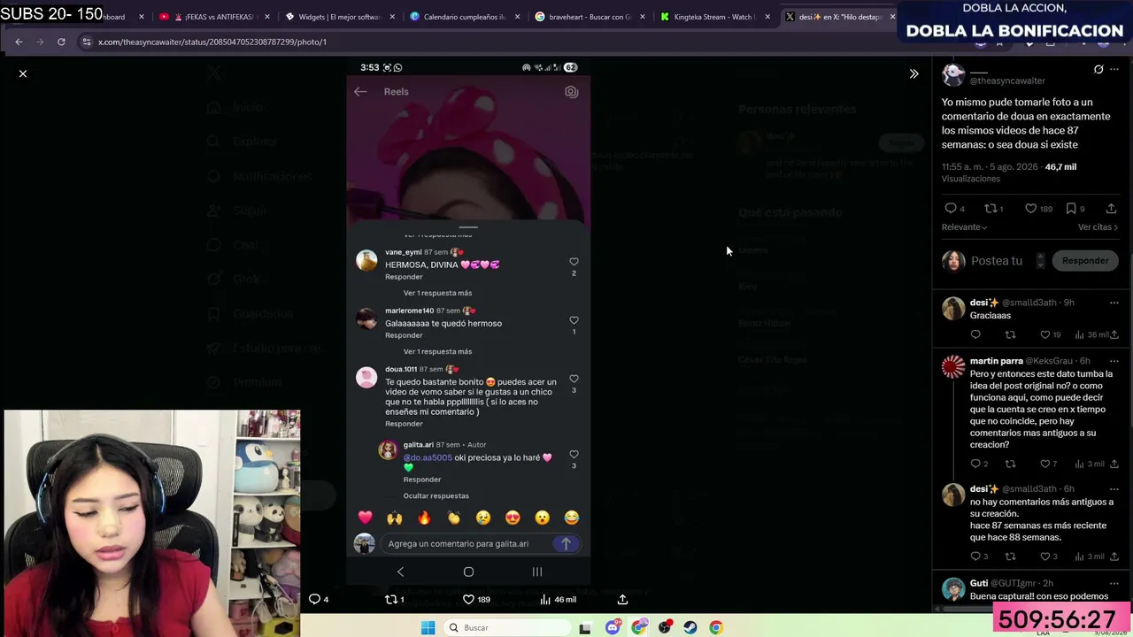Screen dimensions: 1133x637
Task: Click the share icon below the photo
Action: point(622,599)
